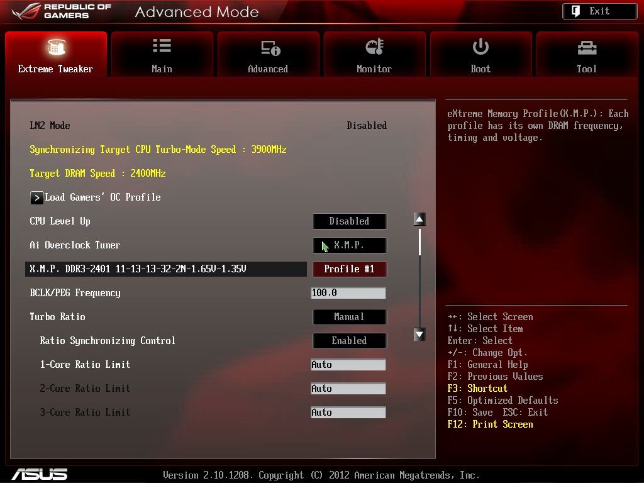This screenshot has width=644, height=483.
Task: Click the 3-Core Ratio Limit Auto field
Action: tap(348, 413)
